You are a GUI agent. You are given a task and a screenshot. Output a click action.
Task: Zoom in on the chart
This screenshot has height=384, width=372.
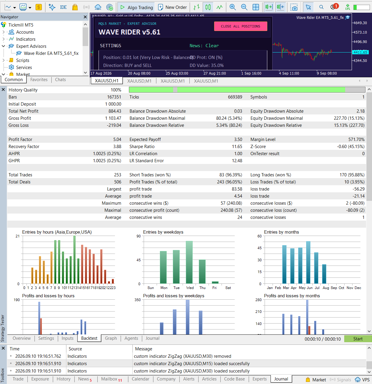click(x=233, y=7)
